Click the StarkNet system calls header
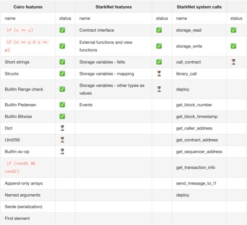The width and height of the screenshot is (247, 225). [x=199, y=7]
